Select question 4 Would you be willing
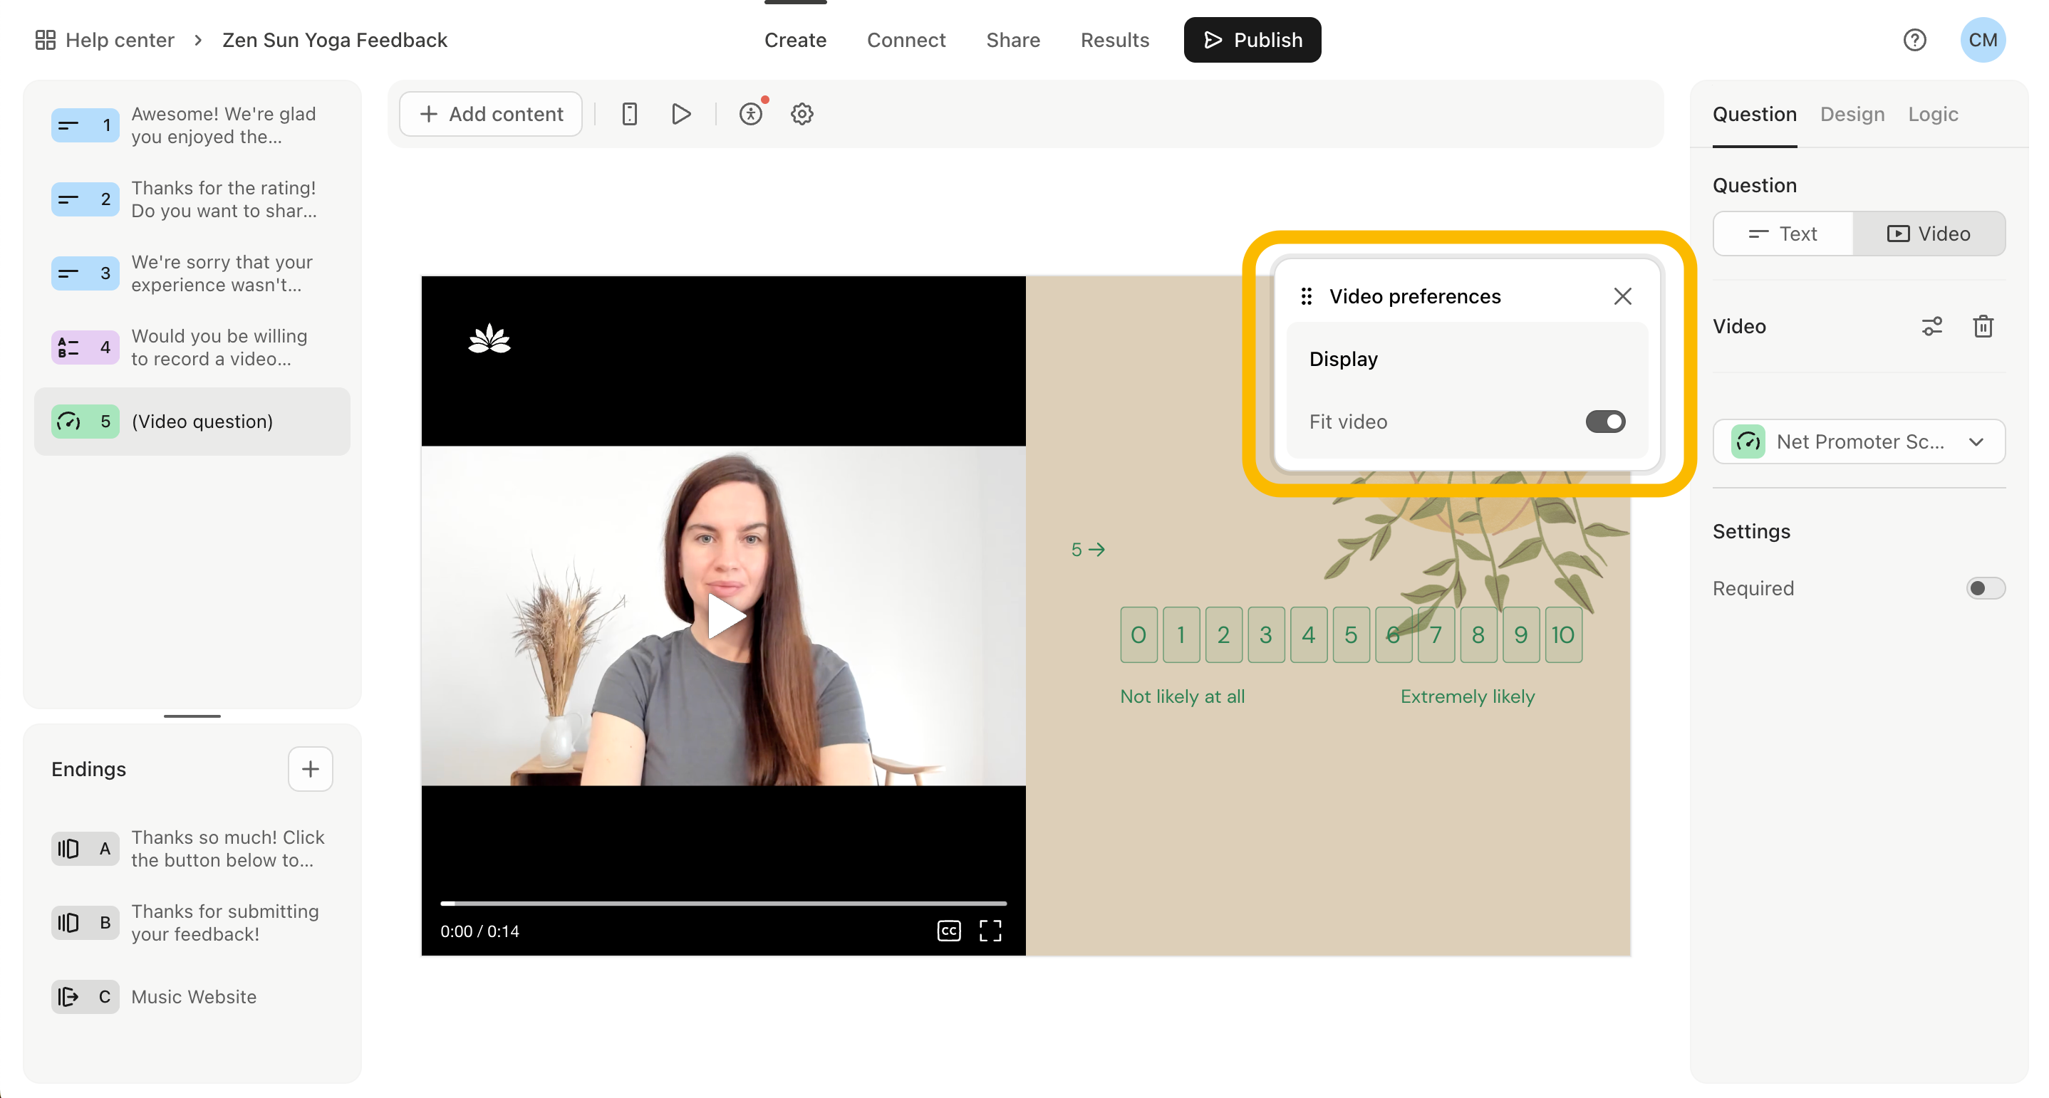This screenshot has width=2049, height=1098. [x=192, y=347]
